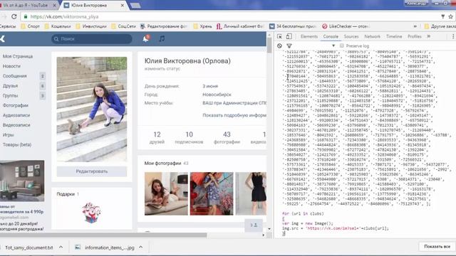Open the Личный кабинет bookmark
The height and width of the screenshot is (256, 456).
click(x=239, y=26)
